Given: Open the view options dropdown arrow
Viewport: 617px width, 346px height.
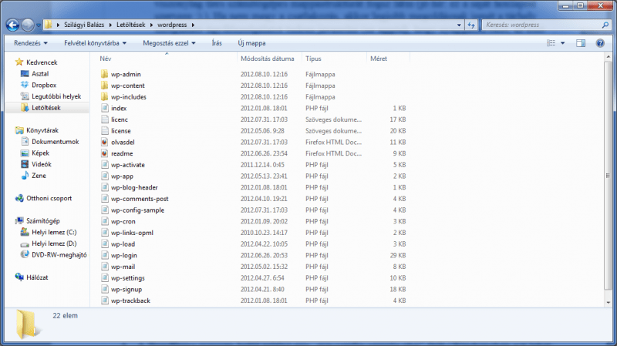Looking at the screenshot, I should coord(563,43).
